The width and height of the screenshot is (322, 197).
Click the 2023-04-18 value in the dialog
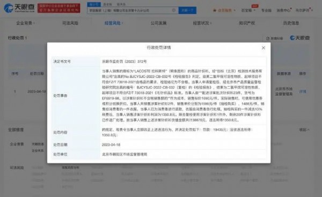111,145
